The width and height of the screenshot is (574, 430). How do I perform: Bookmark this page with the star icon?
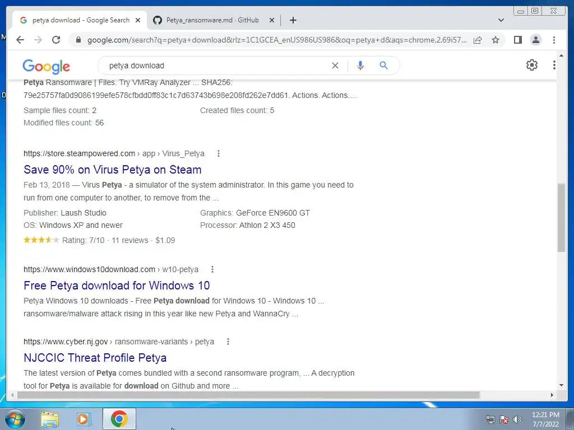(x=496, y=40)
